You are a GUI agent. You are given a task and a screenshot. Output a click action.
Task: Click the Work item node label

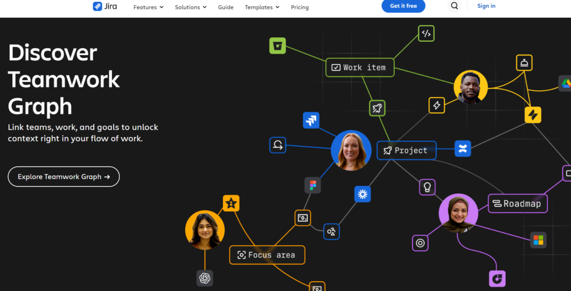(360, 67)
